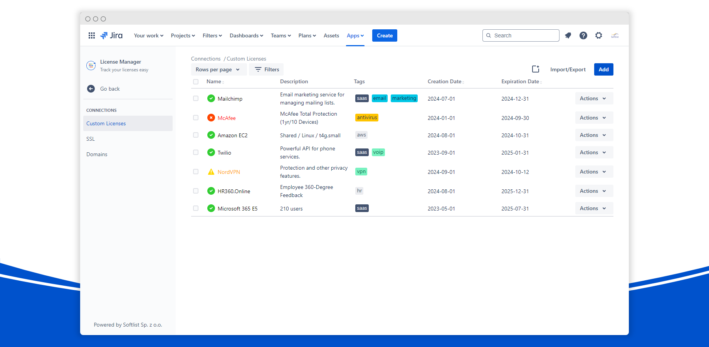Image resolution: width=709 pixels, height=347 pixels.
Task: Open Actions dropdown for HR360.Online
Action: (x=594, y=191)
